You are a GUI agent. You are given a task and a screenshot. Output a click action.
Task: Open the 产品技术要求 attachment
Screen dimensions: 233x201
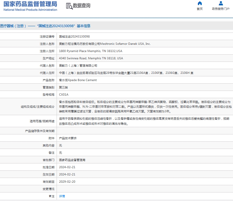tap(68, 138)
